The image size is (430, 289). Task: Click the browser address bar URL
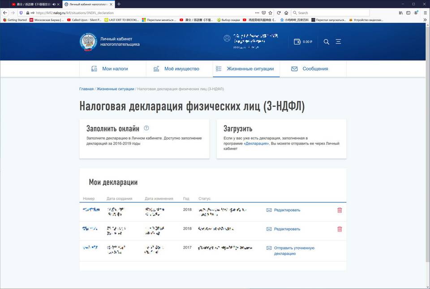(75, 13)
